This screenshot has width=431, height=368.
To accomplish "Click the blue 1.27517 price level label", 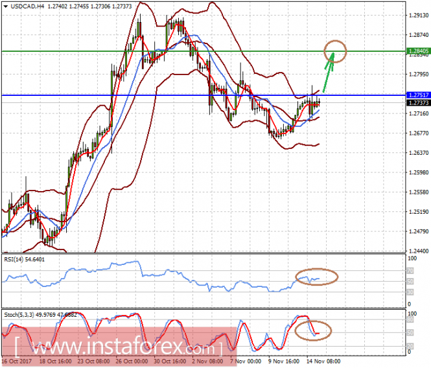I will click(x=419, y=95).
